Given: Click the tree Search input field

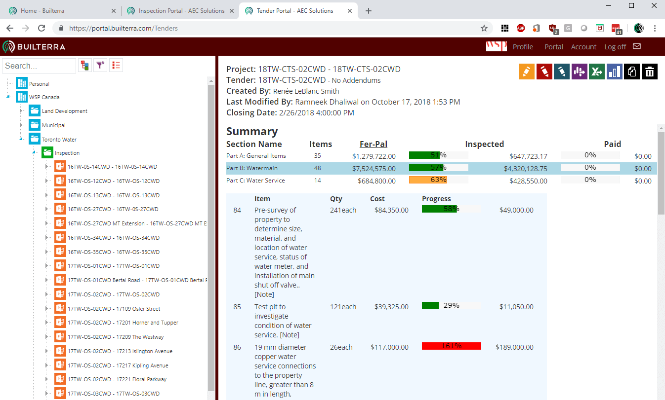Looking at the screenshot, I should 39,66.
